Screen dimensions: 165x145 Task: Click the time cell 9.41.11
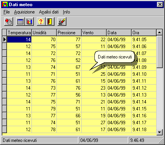[x=144, y=81]
